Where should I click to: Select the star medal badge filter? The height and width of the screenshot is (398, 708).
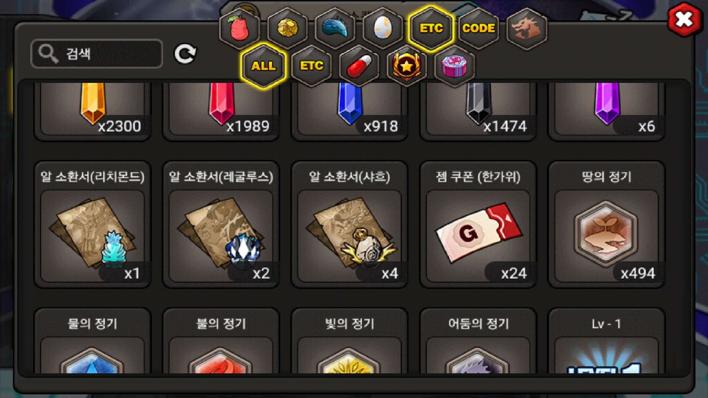(x=407, y=66)
